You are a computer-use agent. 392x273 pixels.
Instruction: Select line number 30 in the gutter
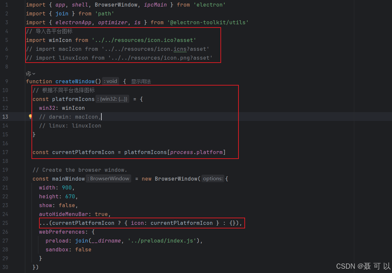(5, 267)
